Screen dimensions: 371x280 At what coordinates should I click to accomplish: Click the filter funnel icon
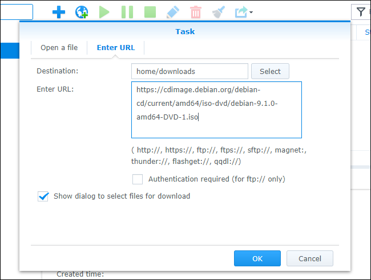tap(361, 11)
